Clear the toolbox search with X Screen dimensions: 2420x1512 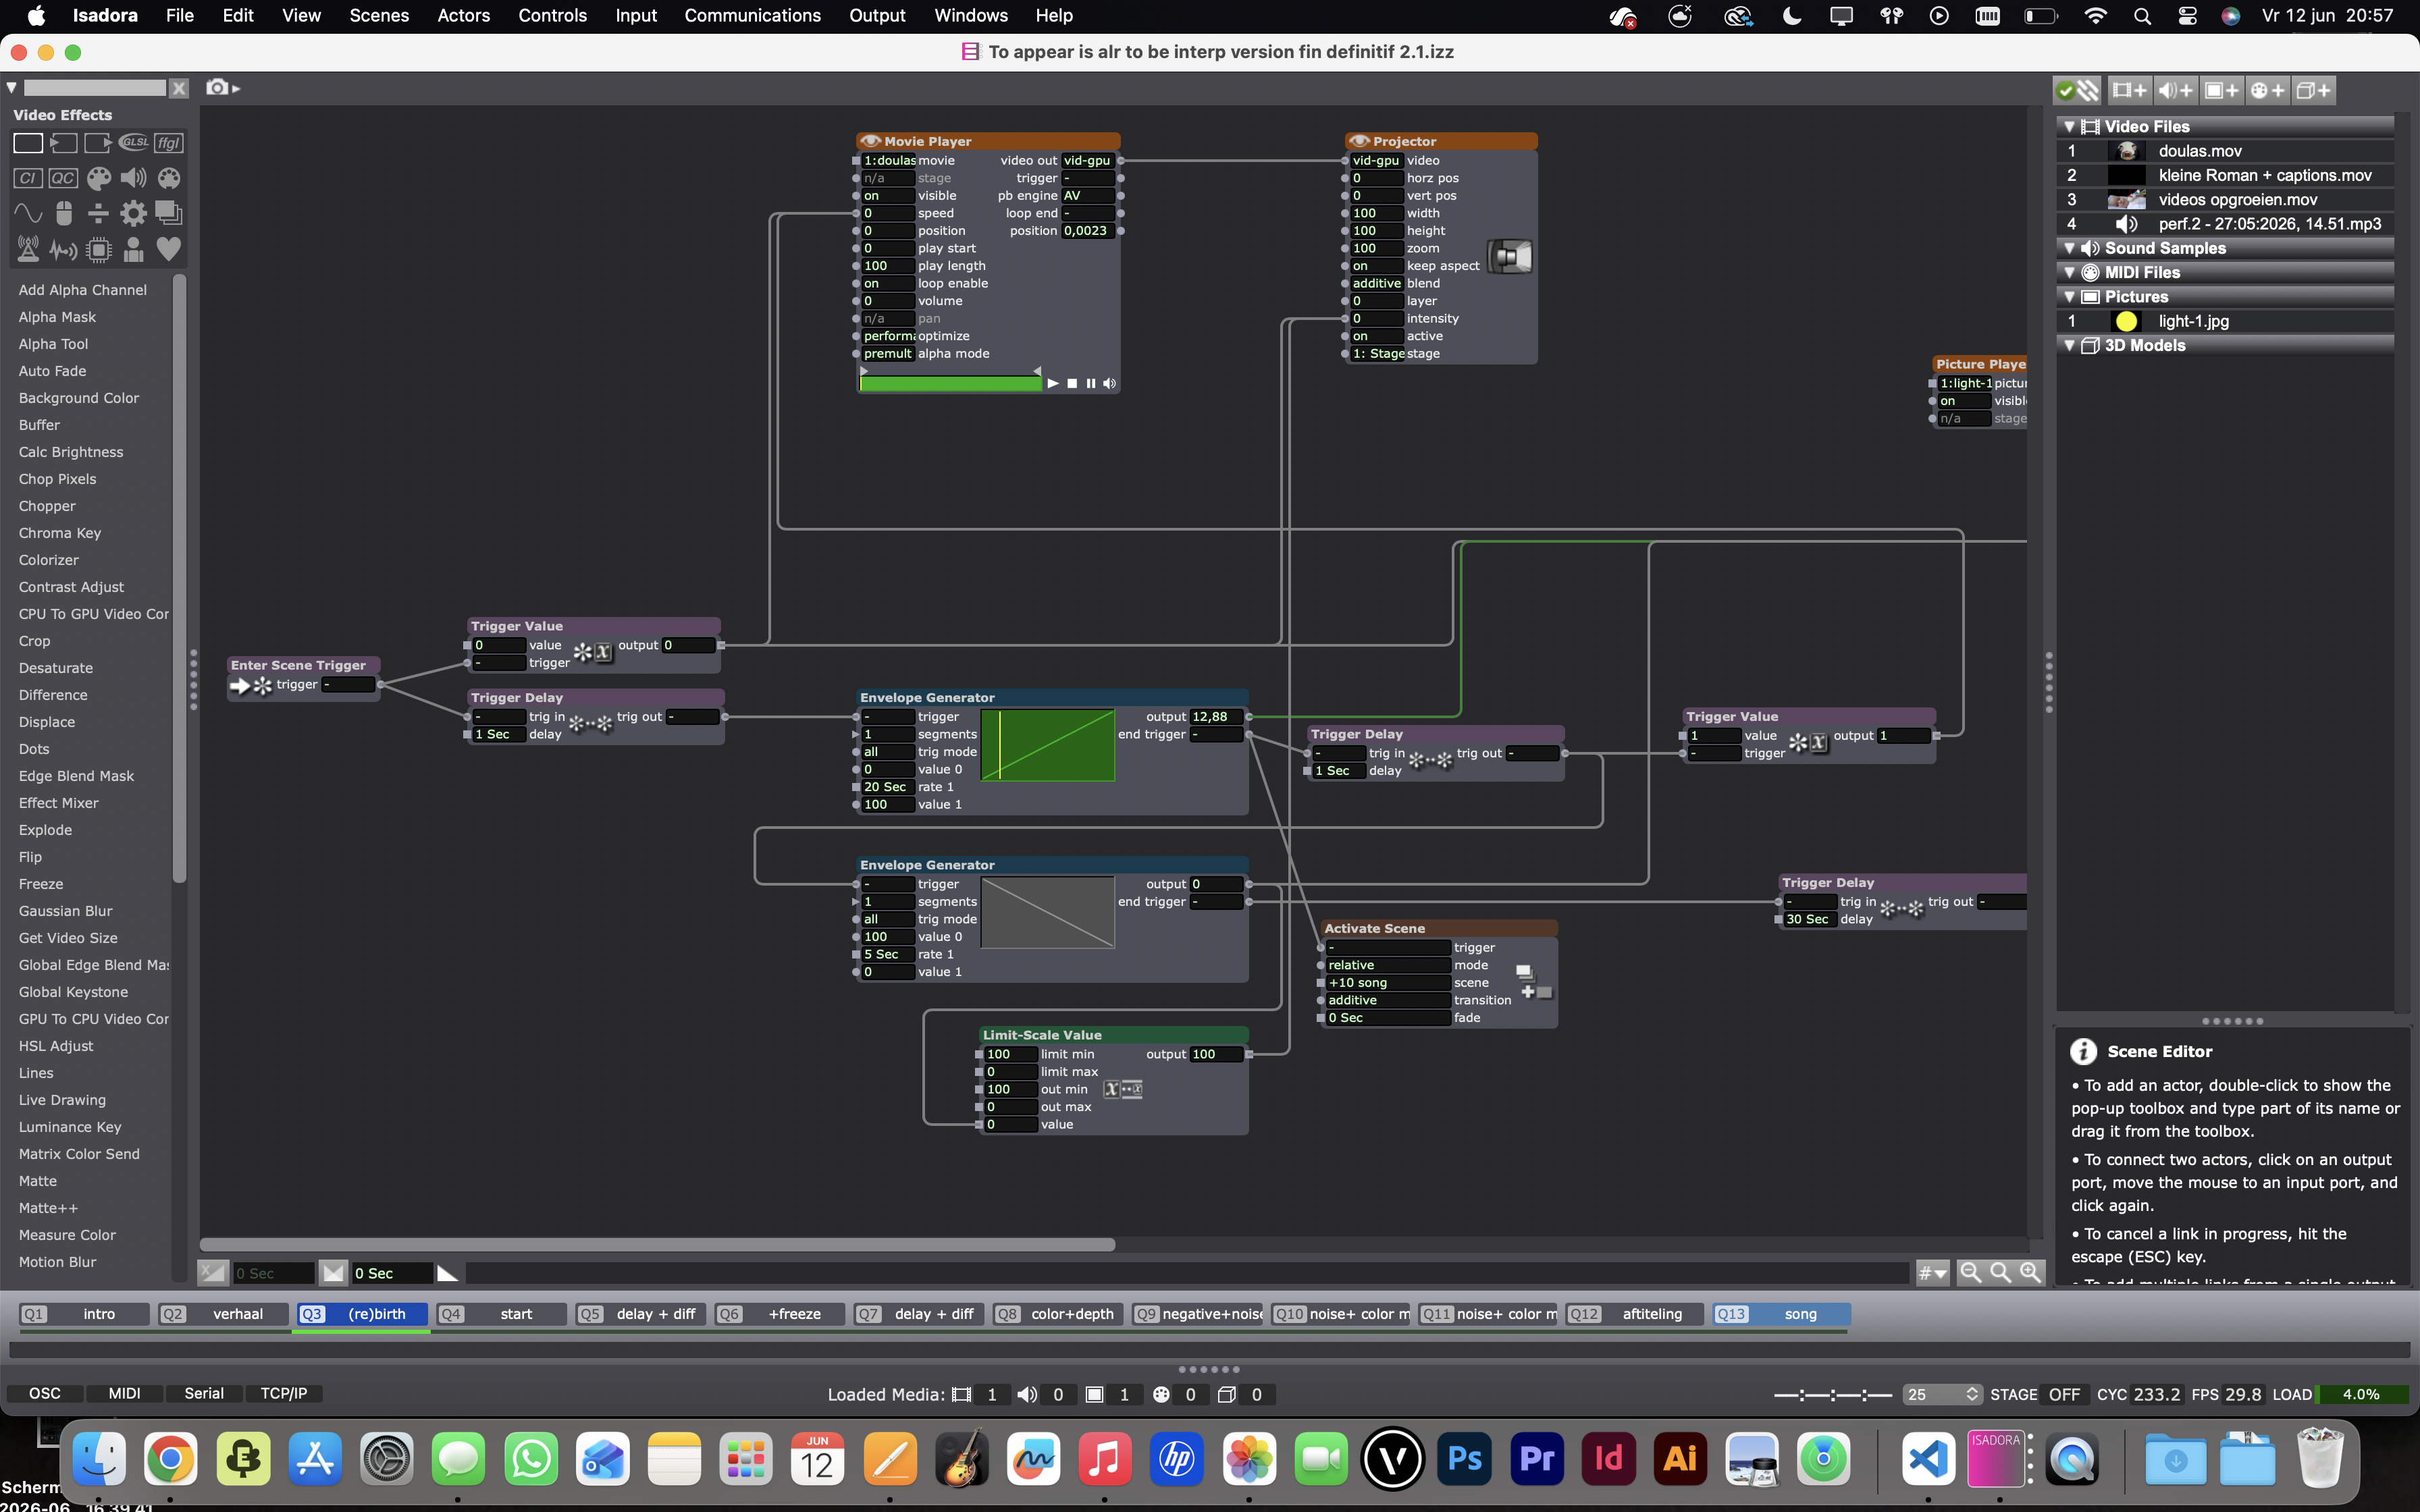coord(179,88)
